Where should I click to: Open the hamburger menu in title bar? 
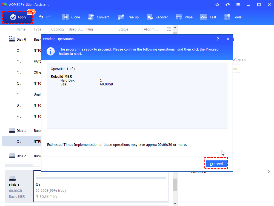pyautogui.click(x=238, y=5)
